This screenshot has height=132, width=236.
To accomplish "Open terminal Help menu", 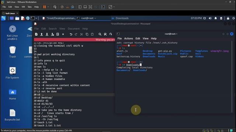I will pos(154,38).
